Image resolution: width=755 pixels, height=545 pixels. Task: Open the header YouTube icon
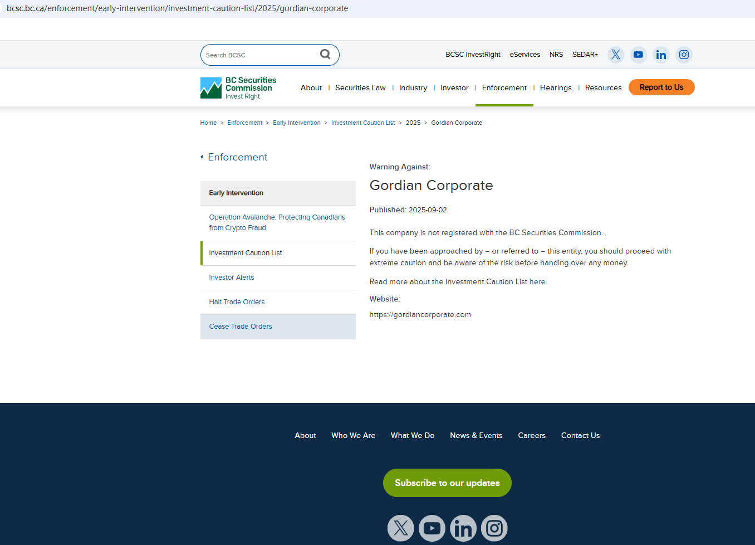[638, 55]
